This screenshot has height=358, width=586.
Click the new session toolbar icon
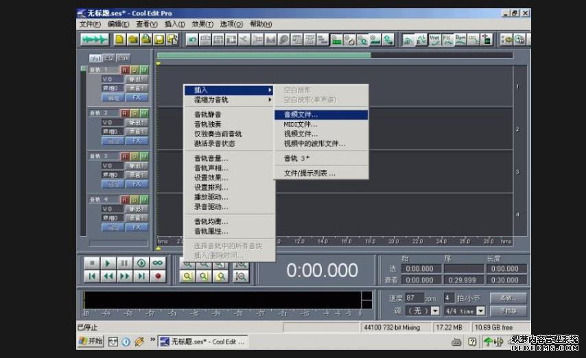(x=119, y=40)
